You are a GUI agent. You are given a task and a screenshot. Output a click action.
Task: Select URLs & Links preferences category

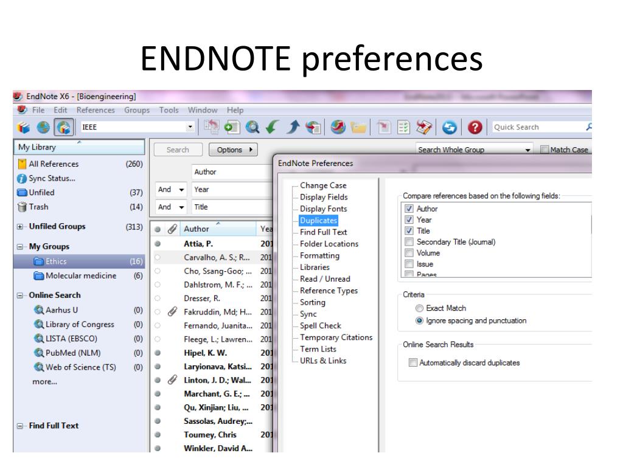tap(323, 361)
